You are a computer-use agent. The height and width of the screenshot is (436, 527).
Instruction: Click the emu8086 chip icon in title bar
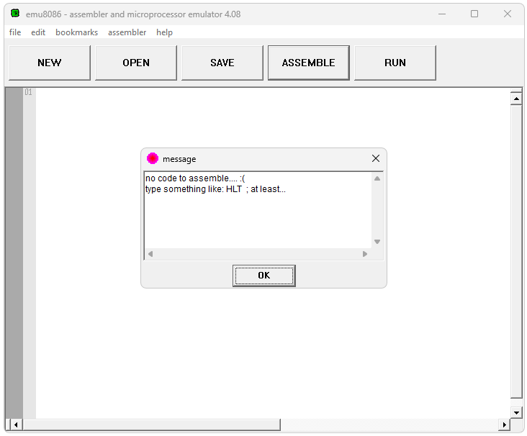pos(15,14)
